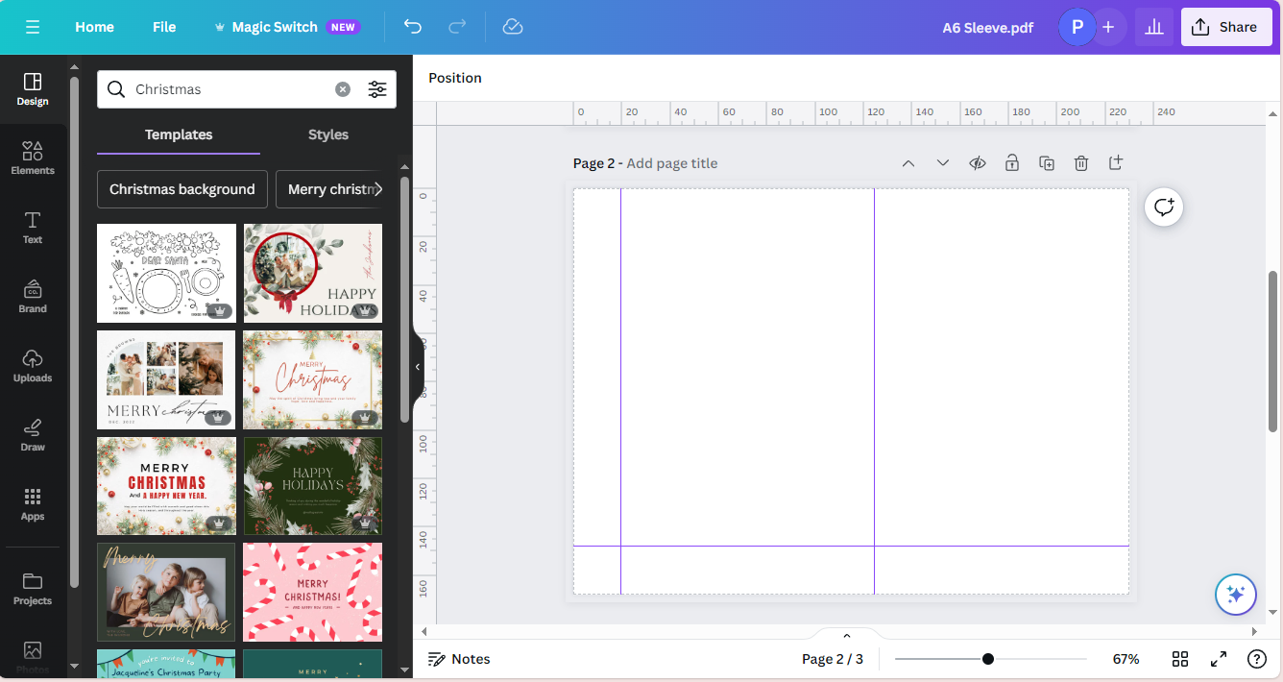Edit the A6 Sleeve.pdf file name
The width and height of the screenshot is (1283, 682).
988,27
